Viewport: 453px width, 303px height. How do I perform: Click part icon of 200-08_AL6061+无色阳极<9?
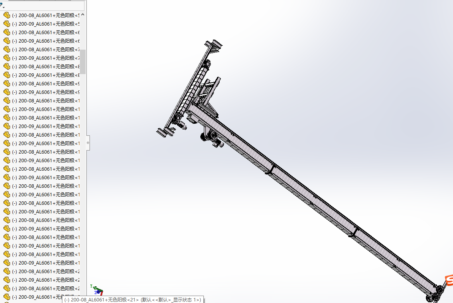pyautogui.click(x=7, y=83)
